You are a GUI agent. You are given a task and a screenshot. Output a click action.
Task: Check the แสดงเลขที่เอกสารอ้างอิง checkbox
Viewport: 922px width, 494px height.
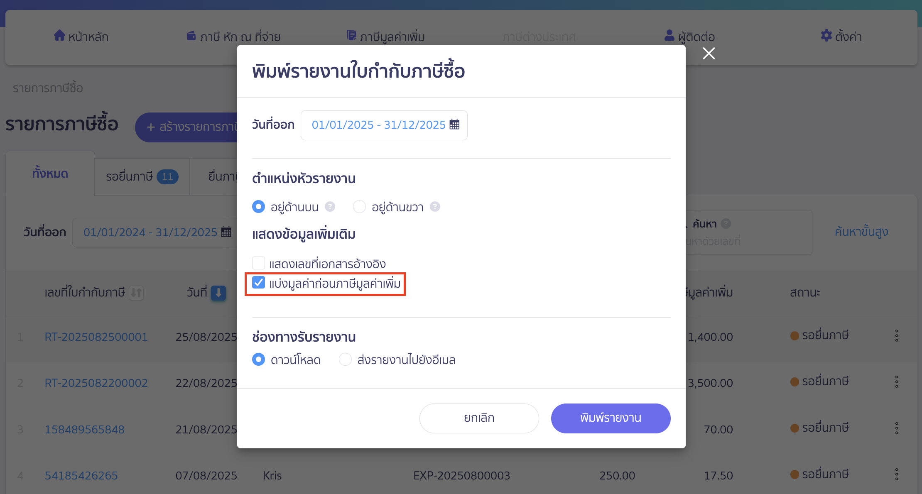tap(258, 263)
